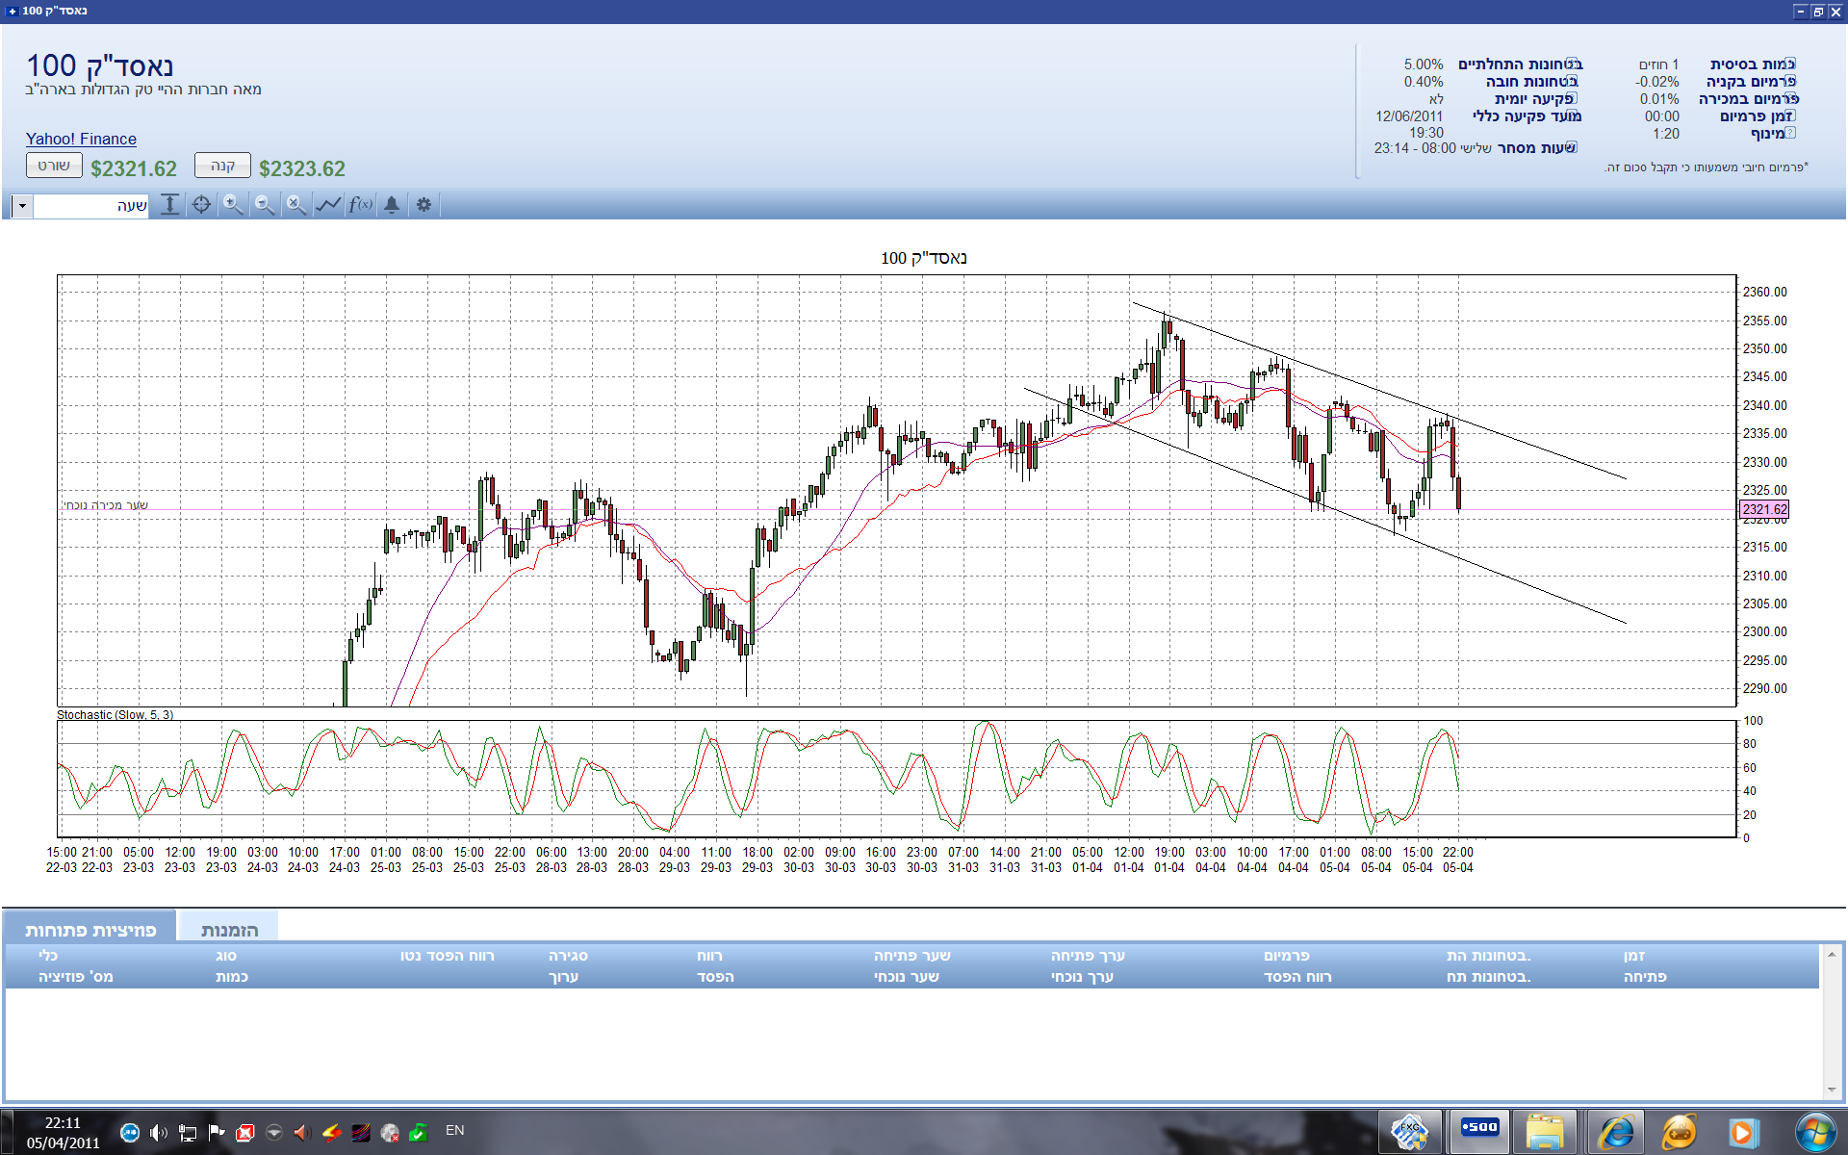This screenshot has height=1155, width=1848.
Task: Open chart settings gear icon
Action: [423, 204]
